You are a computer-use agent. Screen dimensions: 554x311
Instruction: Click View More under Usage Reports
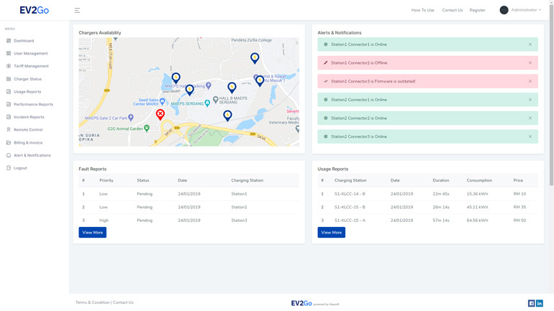point(331,233)
